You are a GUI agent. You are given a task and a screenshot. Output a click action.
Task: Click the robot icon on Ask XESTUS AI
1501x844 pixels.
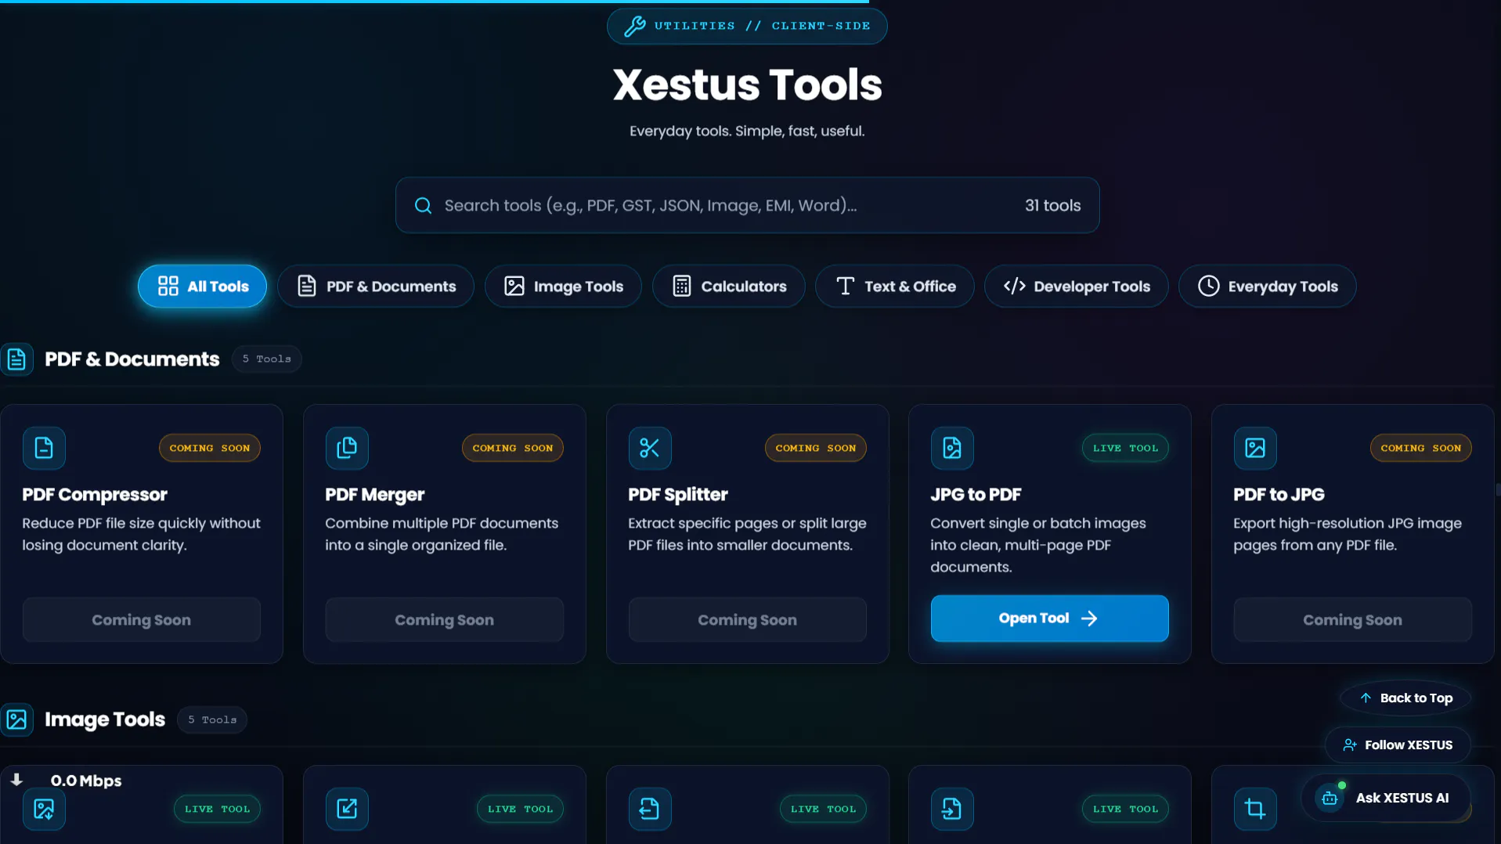[1330, 799]
